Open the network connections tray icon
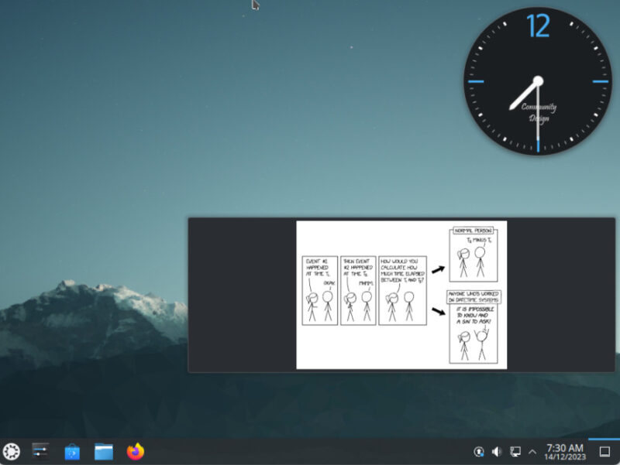The image size is (620, 465). pyautogui.click(x=515, y=450)
